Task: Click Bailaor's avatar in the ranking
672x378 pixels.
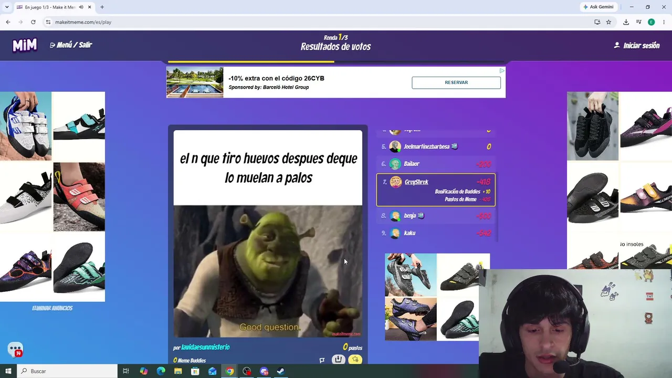Action: 395,164
